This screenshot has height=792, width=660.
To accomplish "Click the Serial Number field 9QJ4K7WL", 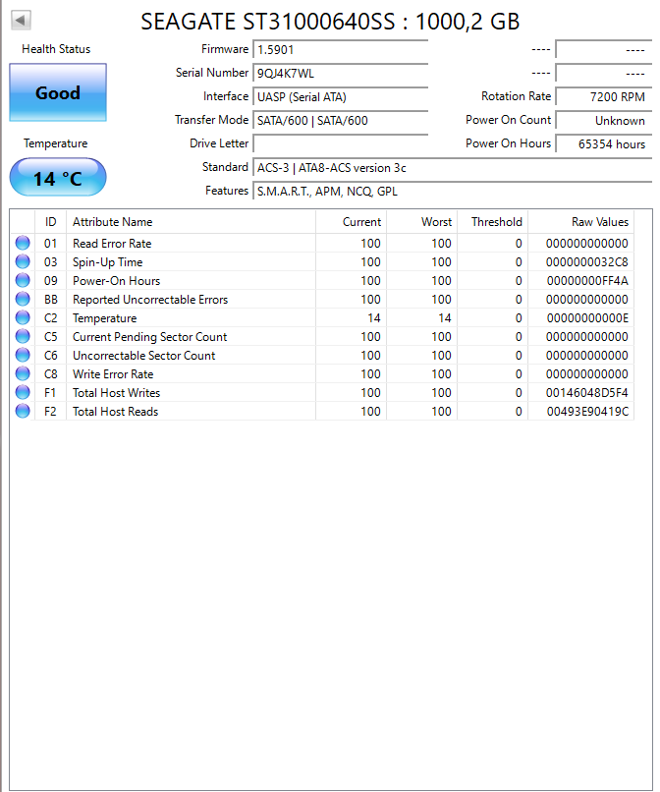I will point(341,74).
